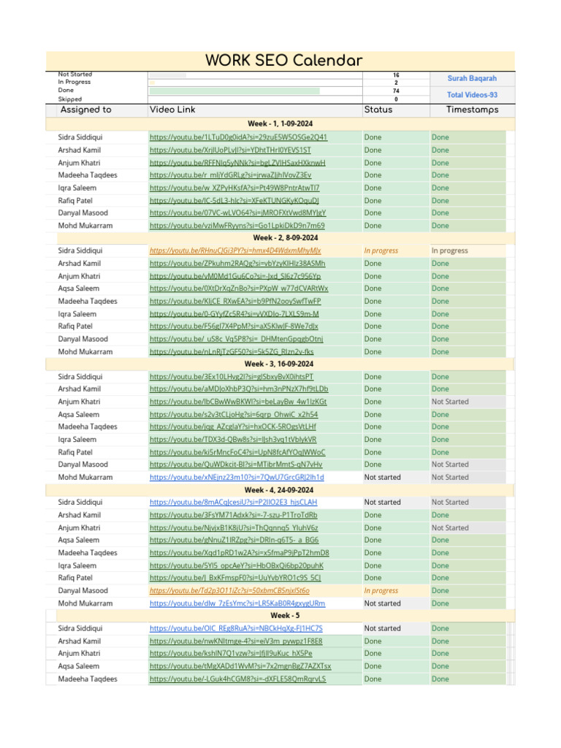Select the Week - 1, 1-09-2024 header row
This screenshot has height=748, width=561.
pos(280,123)
